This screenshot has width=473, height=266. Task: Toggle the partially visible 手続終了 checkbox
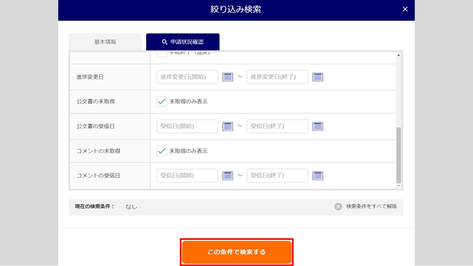[162, 54]
